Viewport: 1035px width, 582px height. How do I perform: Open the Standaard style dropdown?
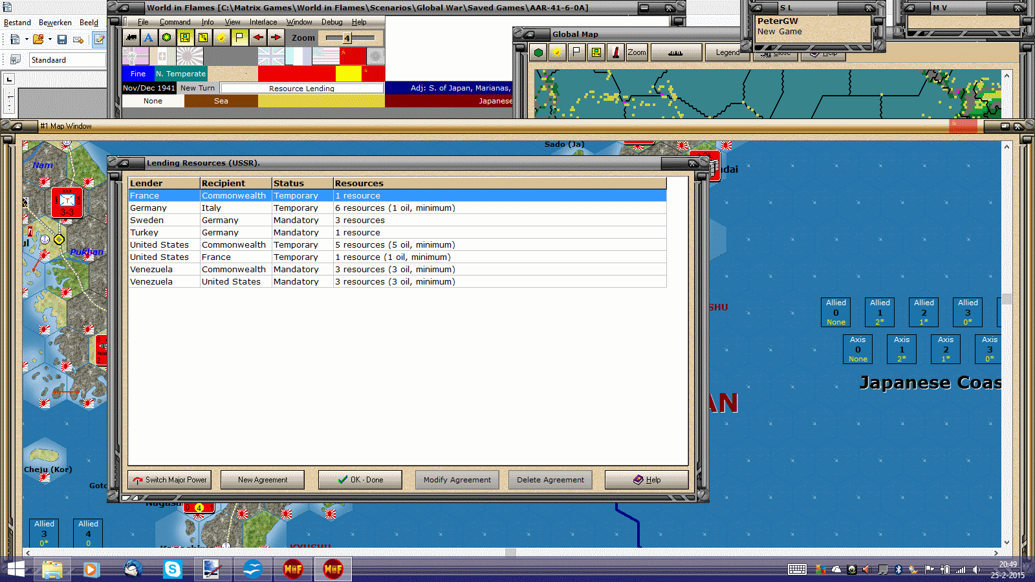point(67,59)
